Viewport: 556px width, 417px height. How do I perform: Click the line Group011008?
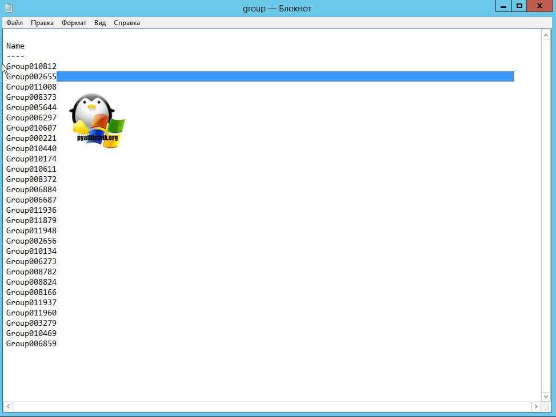31,87
